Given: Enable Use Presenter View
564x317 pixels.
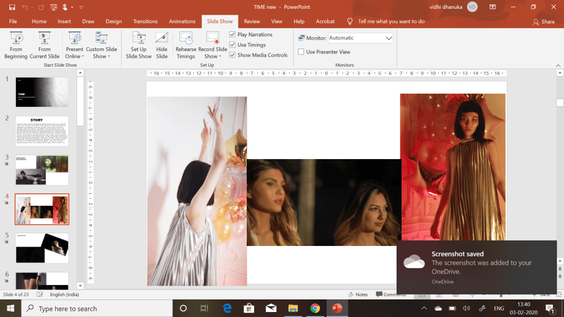Looking at the screenshot, I should click(x=301, y=52).
